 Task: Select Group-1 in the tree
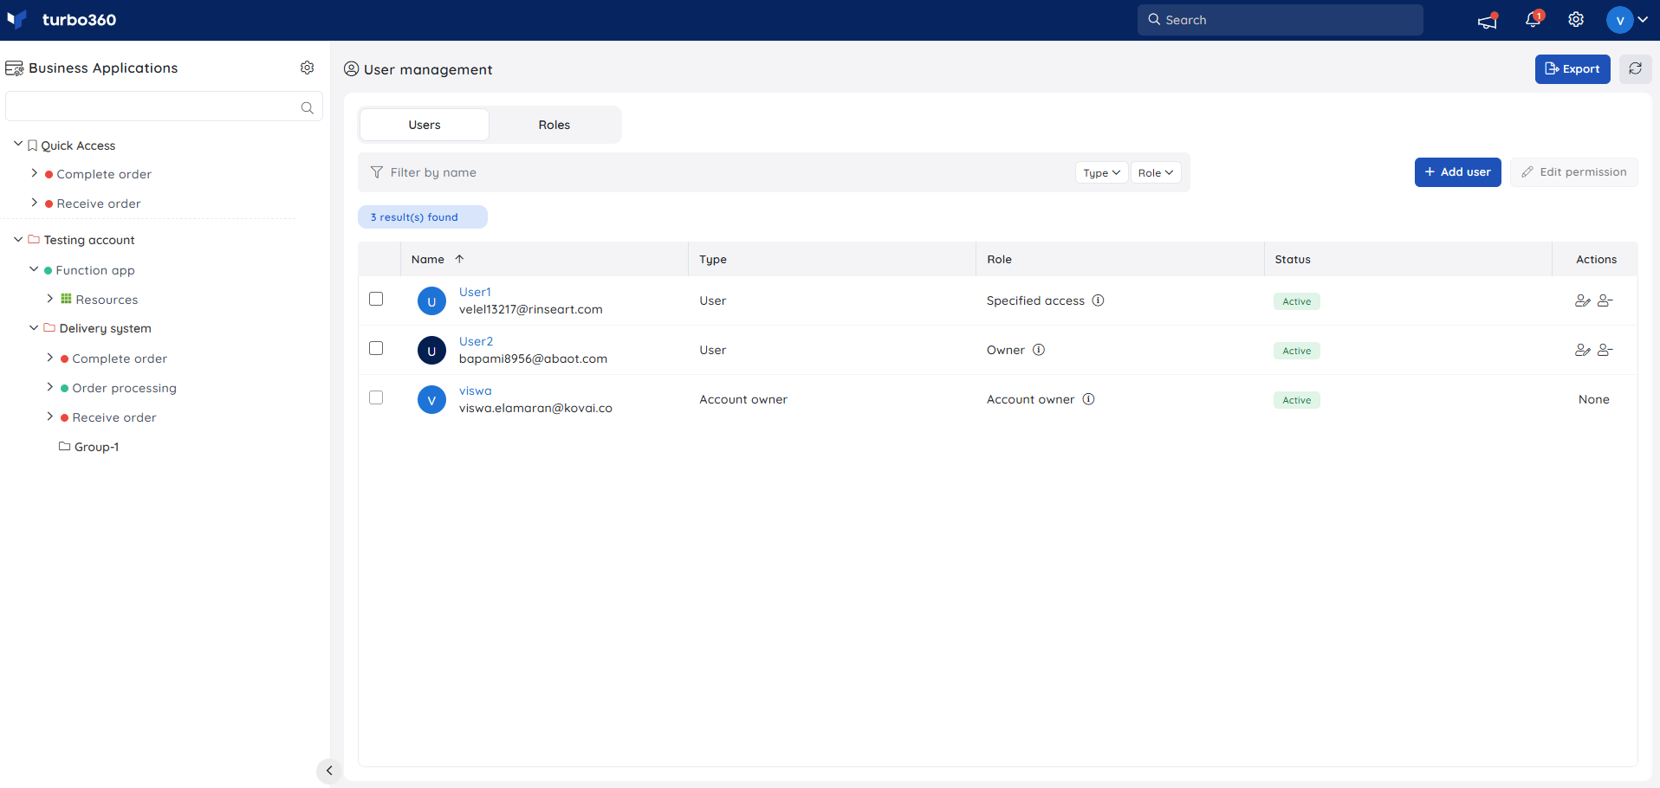click(96, 447)
